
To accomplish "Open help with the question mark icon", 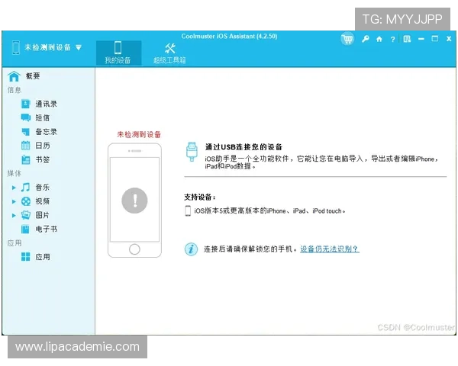I will tap(393, 39).
